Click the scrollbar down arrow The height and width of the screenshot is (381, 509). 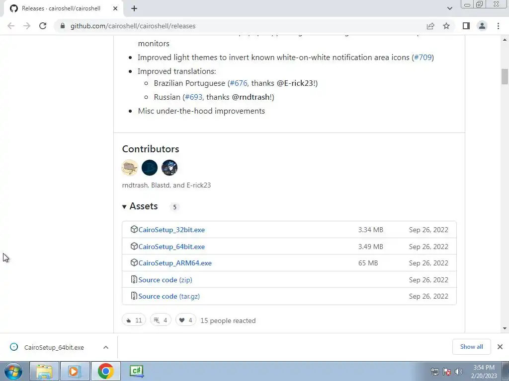[505, 328]
